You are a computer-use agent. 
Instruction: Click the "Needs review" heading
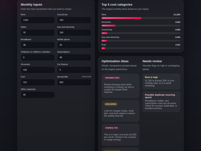click(x=152, y=61)
